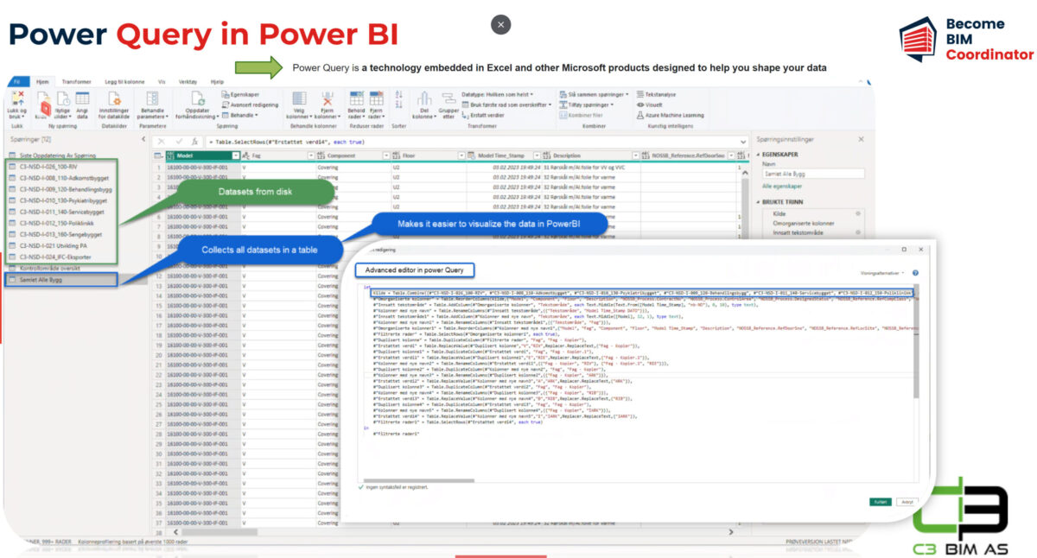Switch to the Verktøy ribbon tab
This screenshot has height=558, width=1037.
(188, 81)
